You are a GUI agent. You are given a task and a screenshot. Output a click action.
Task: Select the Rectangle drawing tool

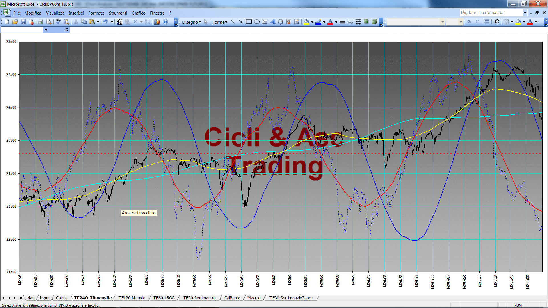(x=249, y=22)
